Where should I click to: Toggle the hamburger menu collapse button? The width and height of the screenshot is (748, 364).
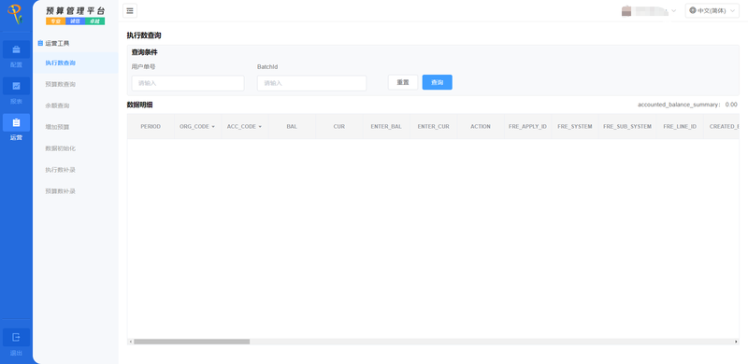(130, 11)
